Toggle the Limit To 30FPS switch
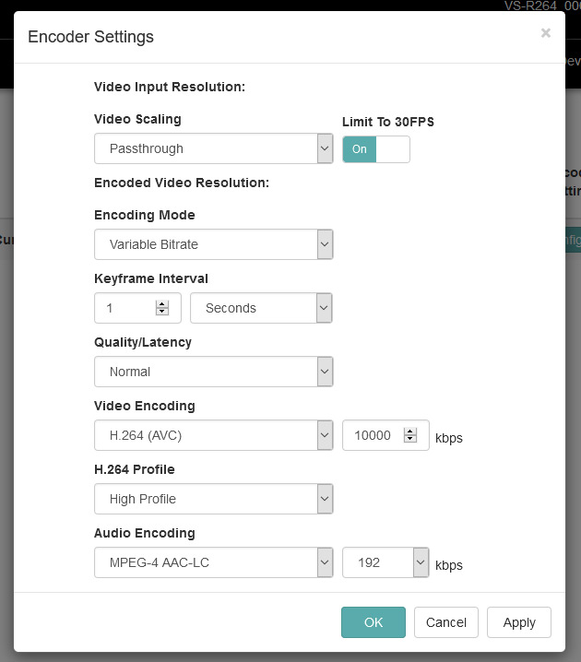Image resolution: width=581 pixels, height=662 pixels. (375, 149)
